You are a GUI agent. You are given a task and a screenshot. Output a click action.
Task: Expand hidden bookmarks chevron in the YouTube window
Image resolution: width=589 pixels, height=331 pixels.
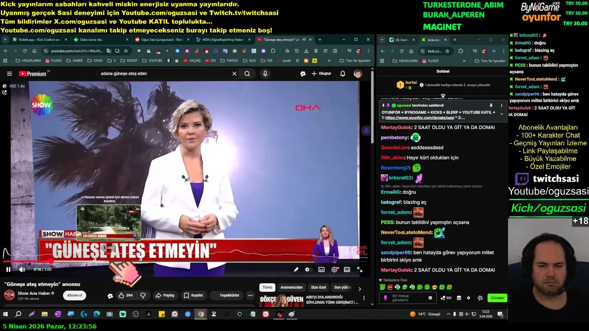click(329, 61)
